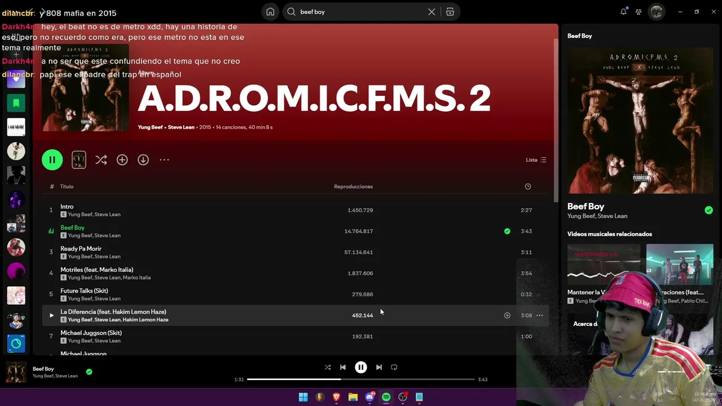Focus the search field containing 'beef boy'
722x406 pixels.
coord(361,12)
